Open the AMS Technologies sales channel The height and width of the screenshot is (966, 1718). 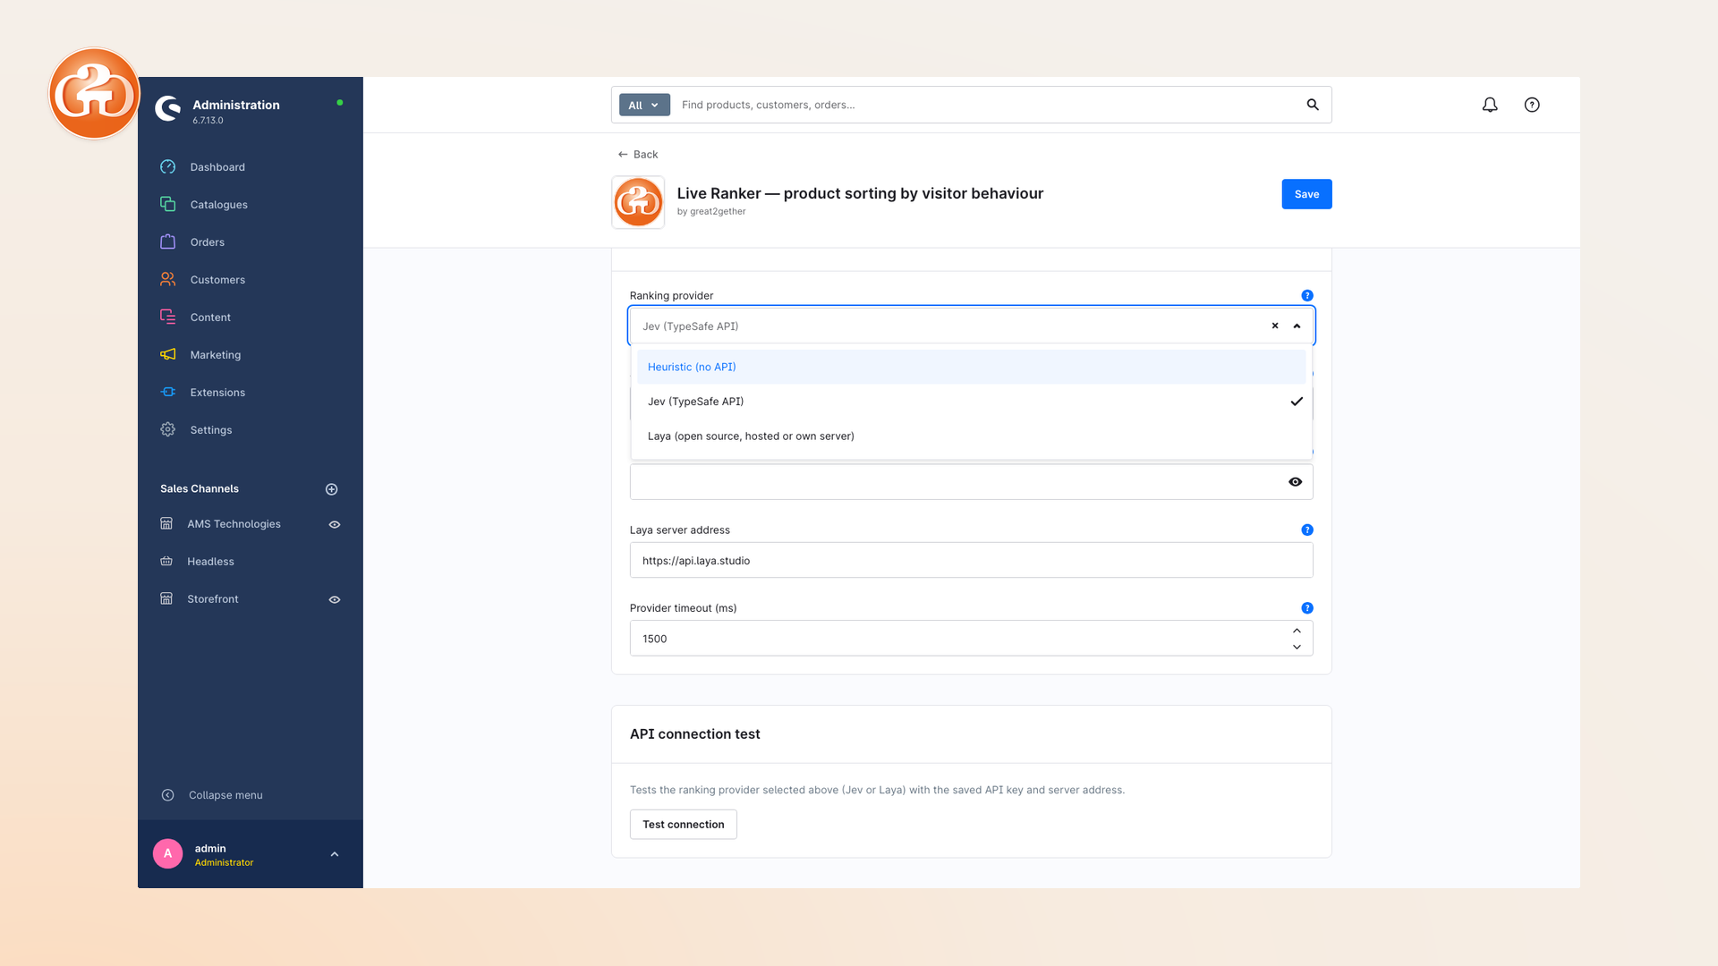(234, 524)
